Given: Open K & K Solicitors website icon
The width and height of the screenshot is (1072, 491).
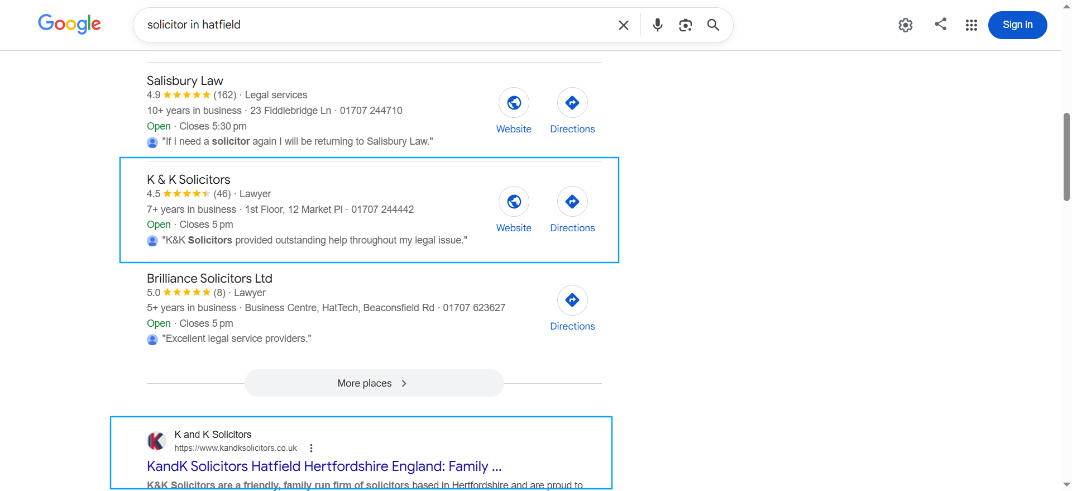Looking at the screenshot, I should coord(514,202).
